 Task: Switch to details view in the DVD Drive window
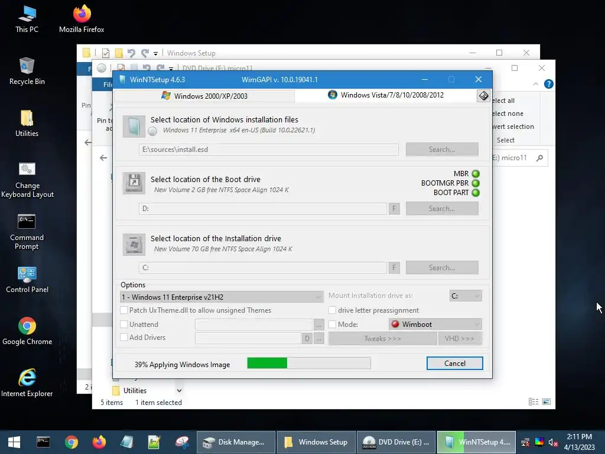click(534, 402)
